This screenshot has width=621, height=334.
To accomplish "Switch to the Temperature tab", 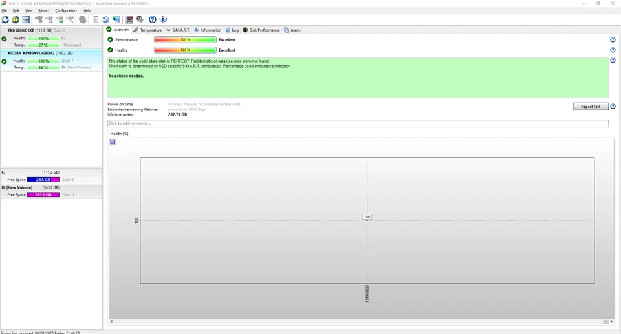I will pyautogui.click(x=147, y=30).
